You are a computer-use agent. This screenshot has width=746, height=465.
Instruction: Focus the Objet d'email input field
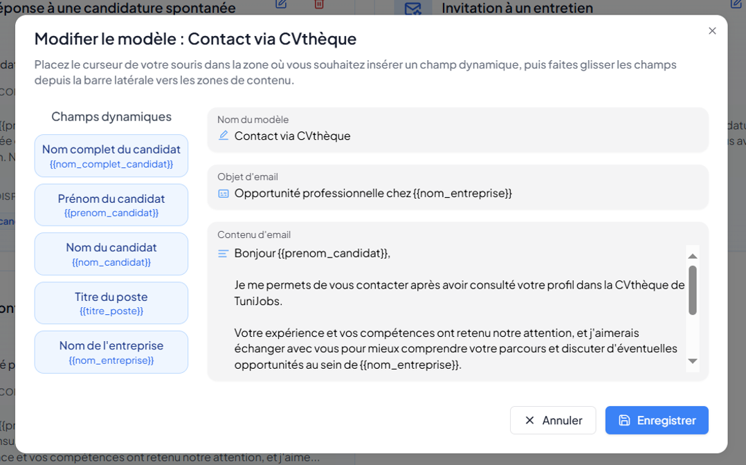(x=464, y=193)
